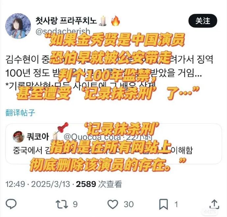Open sodacherish profile avatar
Viewport: 227px width, 217px height.
point(18,26)
